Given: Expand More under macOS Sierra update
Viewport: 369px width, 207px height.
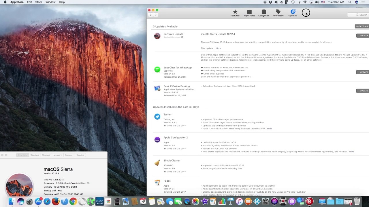Looking at the screenshot, I should pos(218,48).
